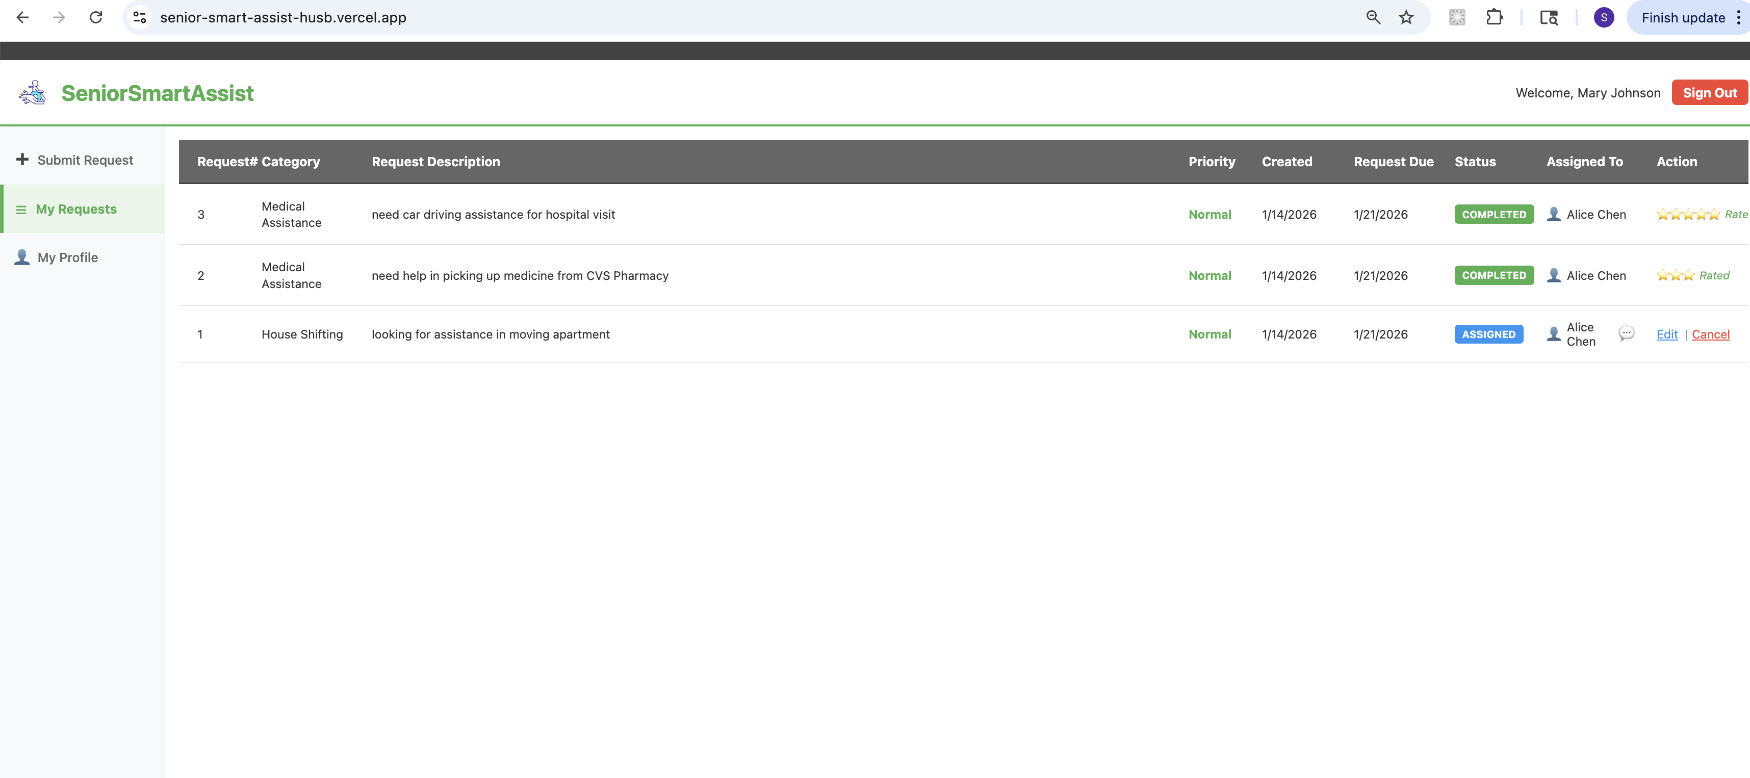
Task: Select My Requests in the sidebar
Action: tap(76, 209)
